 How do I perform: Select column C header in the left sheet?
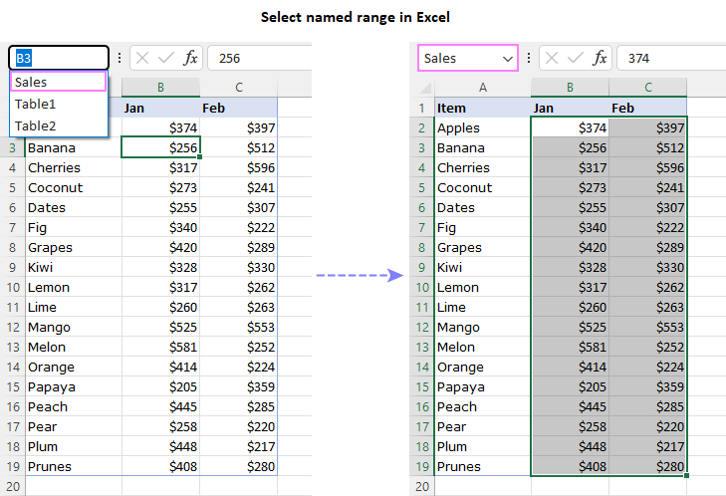(238, 88)
